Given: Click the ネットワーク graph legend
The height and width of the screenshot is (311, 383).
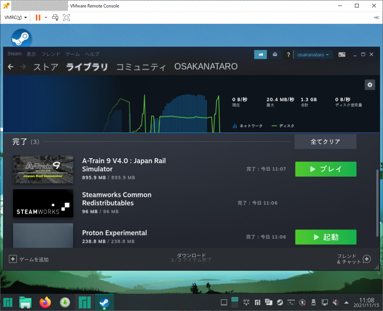Looking at the screenshot, I should coord(248,126).
